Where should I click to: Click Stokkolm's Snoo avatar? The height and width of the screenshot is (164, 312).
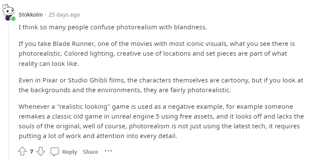[8, 12]
